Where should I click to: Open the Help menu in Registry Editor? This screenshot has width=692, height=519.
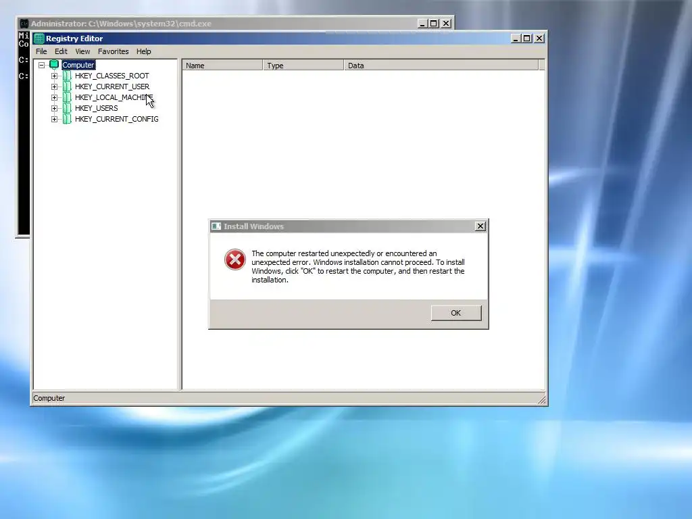coord(143,51)
